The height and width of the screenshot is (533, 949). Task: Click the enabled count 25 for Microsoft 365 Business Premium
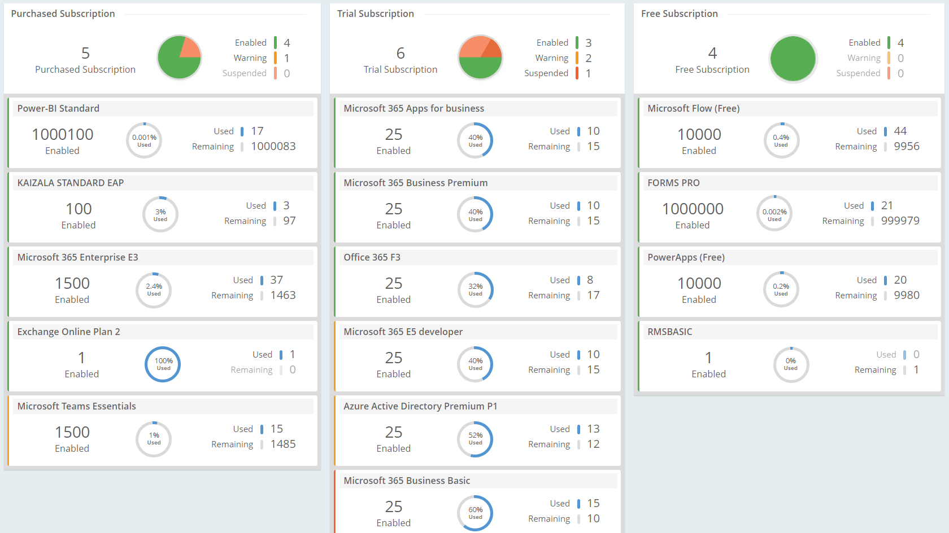click(394, 209)
